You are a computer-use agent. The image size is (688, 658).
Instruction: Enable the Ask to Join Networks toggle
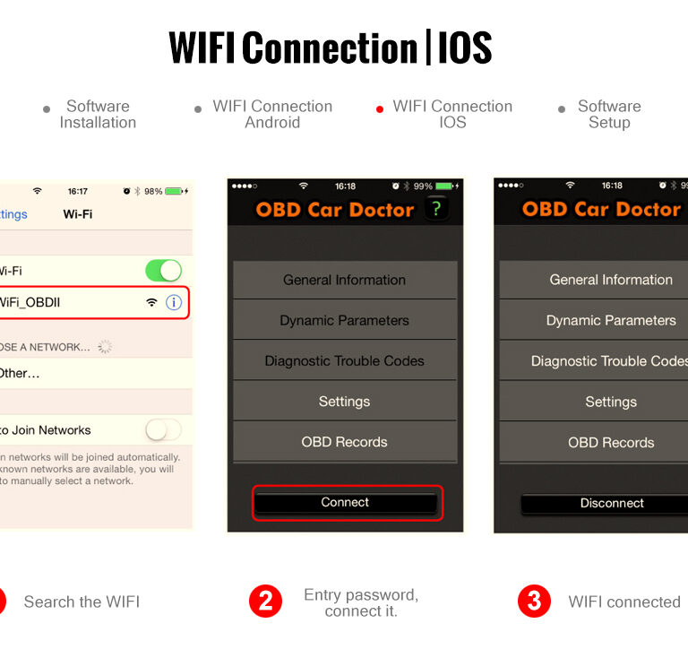point(164,429)
